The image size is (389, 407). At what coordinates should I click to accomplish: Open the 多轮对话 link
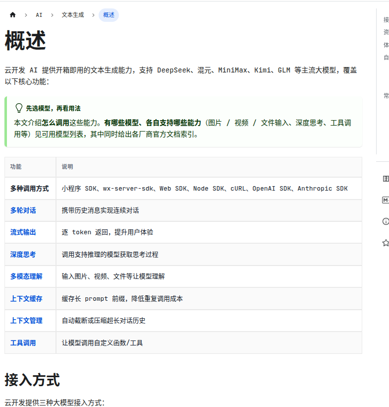tap(23, 210)
